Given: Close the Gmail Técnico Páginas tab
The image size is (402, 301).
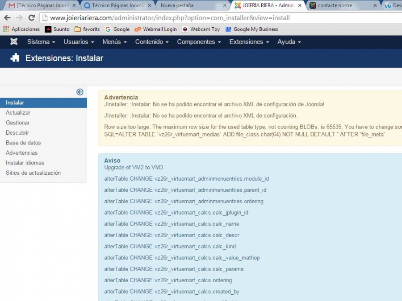Looking at the screenshot, I should (74, 5).
